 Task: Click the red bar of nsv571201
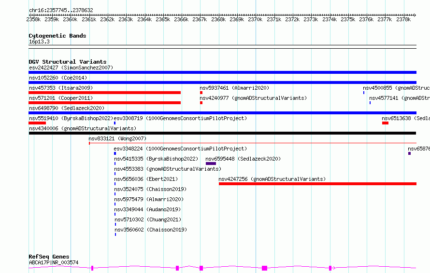coord(104,103)
